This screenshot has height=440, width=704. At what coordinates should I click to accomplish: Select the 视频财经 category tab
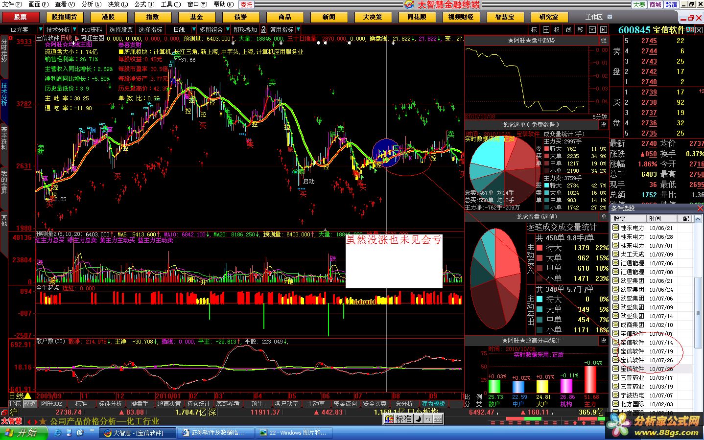(461, 17)
